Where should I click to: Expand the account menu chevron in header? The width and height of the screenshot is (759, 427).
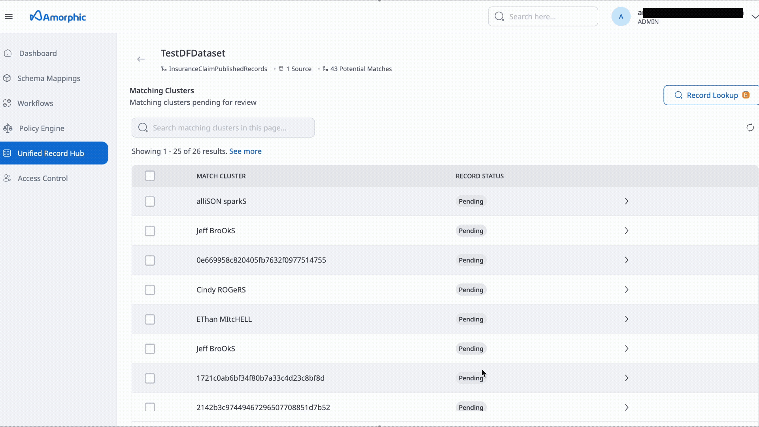(755, 16)
